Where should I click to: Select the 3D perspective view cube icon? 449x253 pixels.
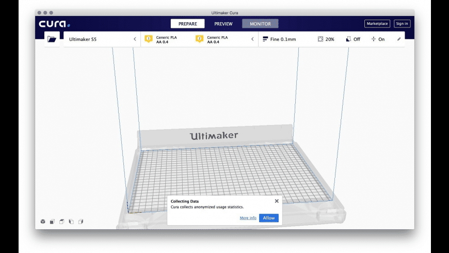click(x=43, y=222)
